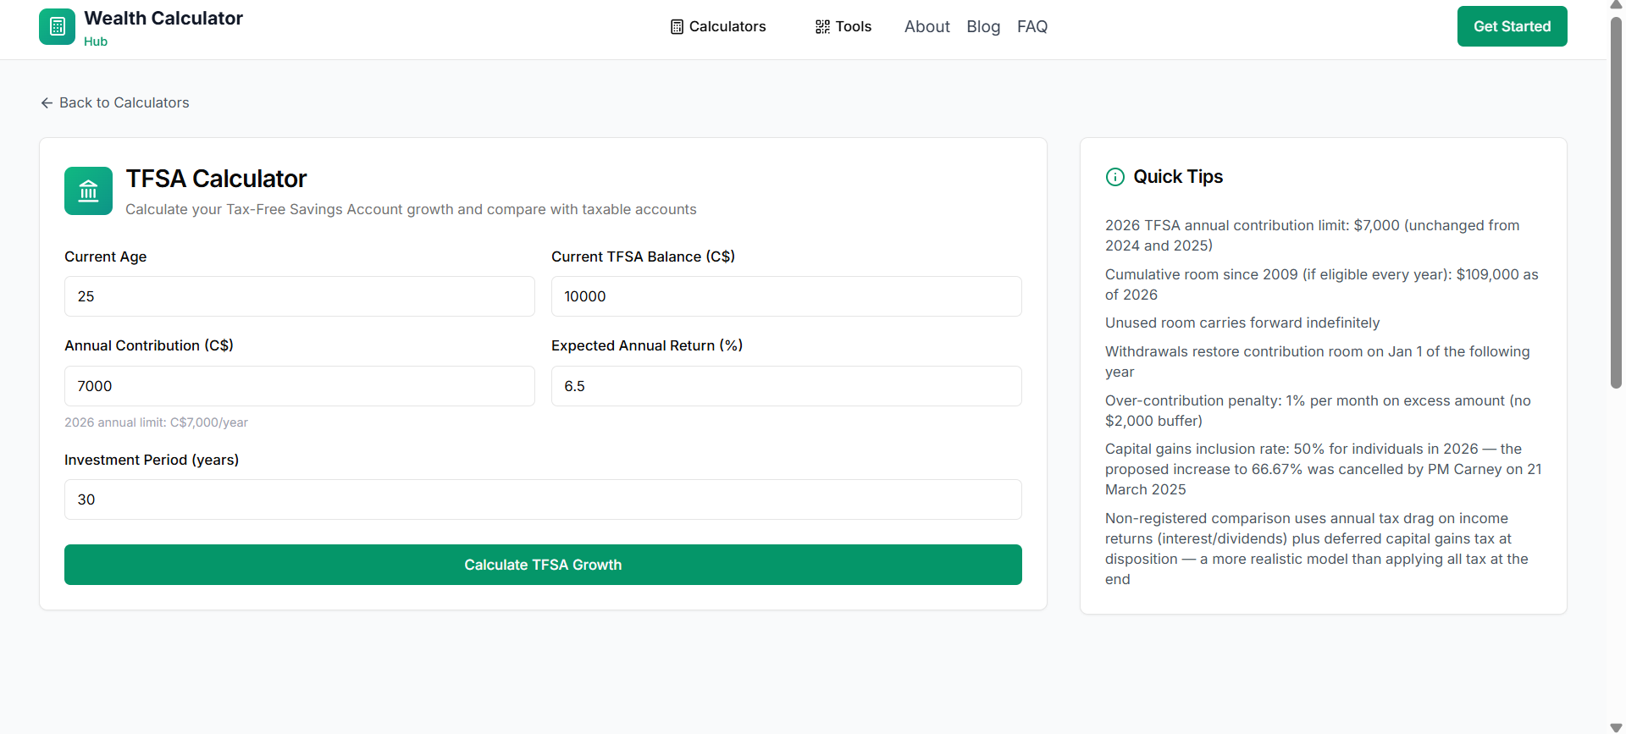Click the '2026 TFSA annual contribution limit' tip

pyautogui.click(x=1312, y=235)
